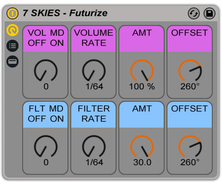Save the preset with the disk icon
This screenshot has width=222, height=185.
210,13
